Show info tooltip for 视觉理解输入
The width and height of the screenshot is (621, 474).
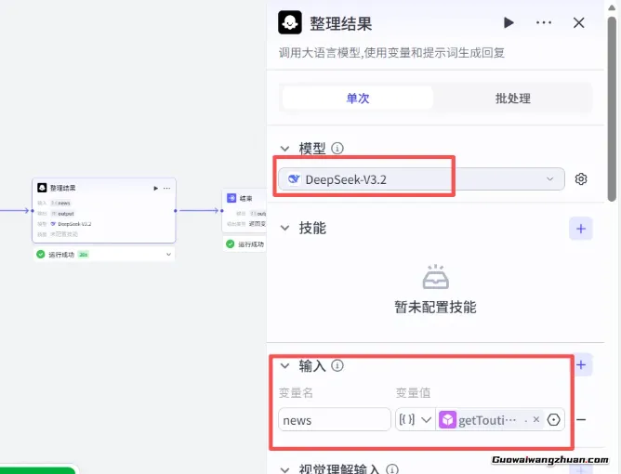tap(392, 469)
